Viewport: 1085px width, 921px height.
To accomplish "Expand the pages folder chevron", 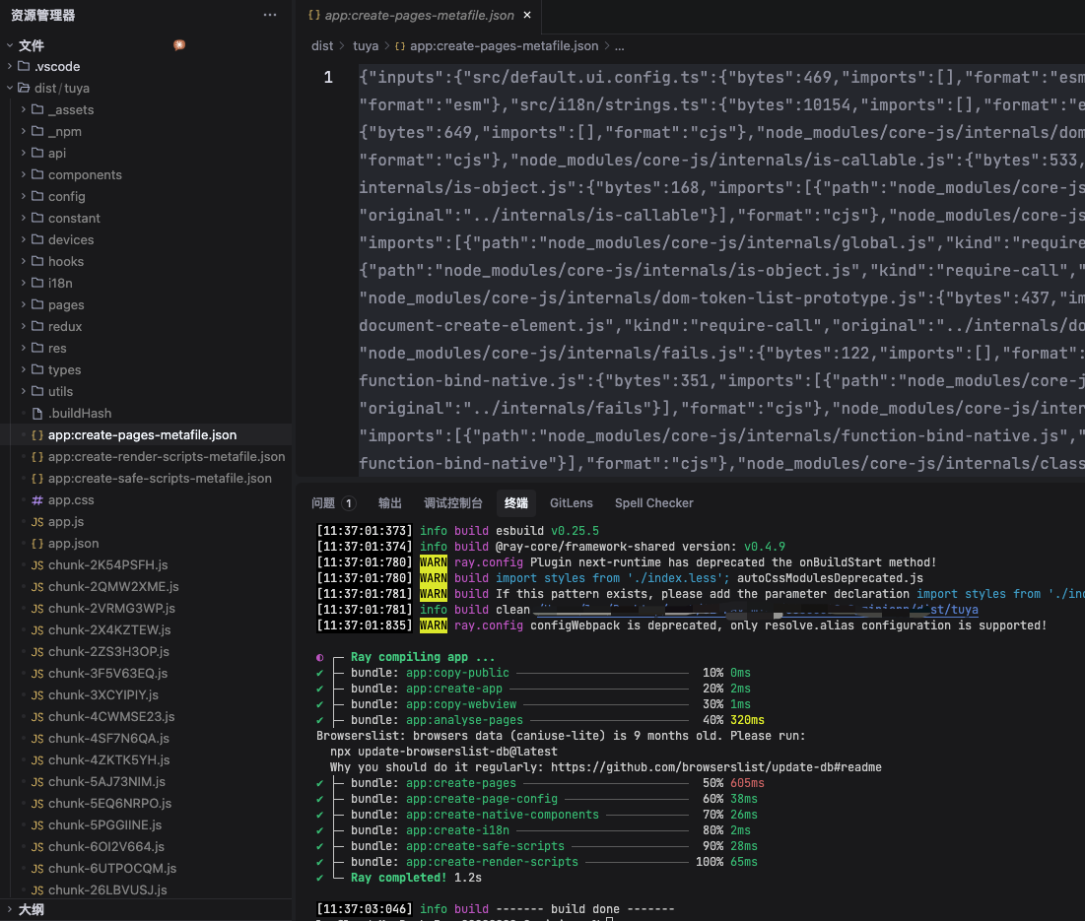I will tap(24, 305).
